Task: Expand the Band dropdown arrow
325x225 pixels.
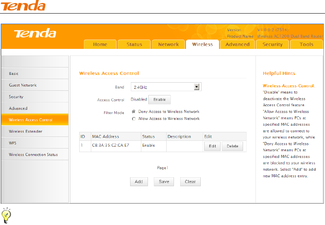Action: (196, 87)
